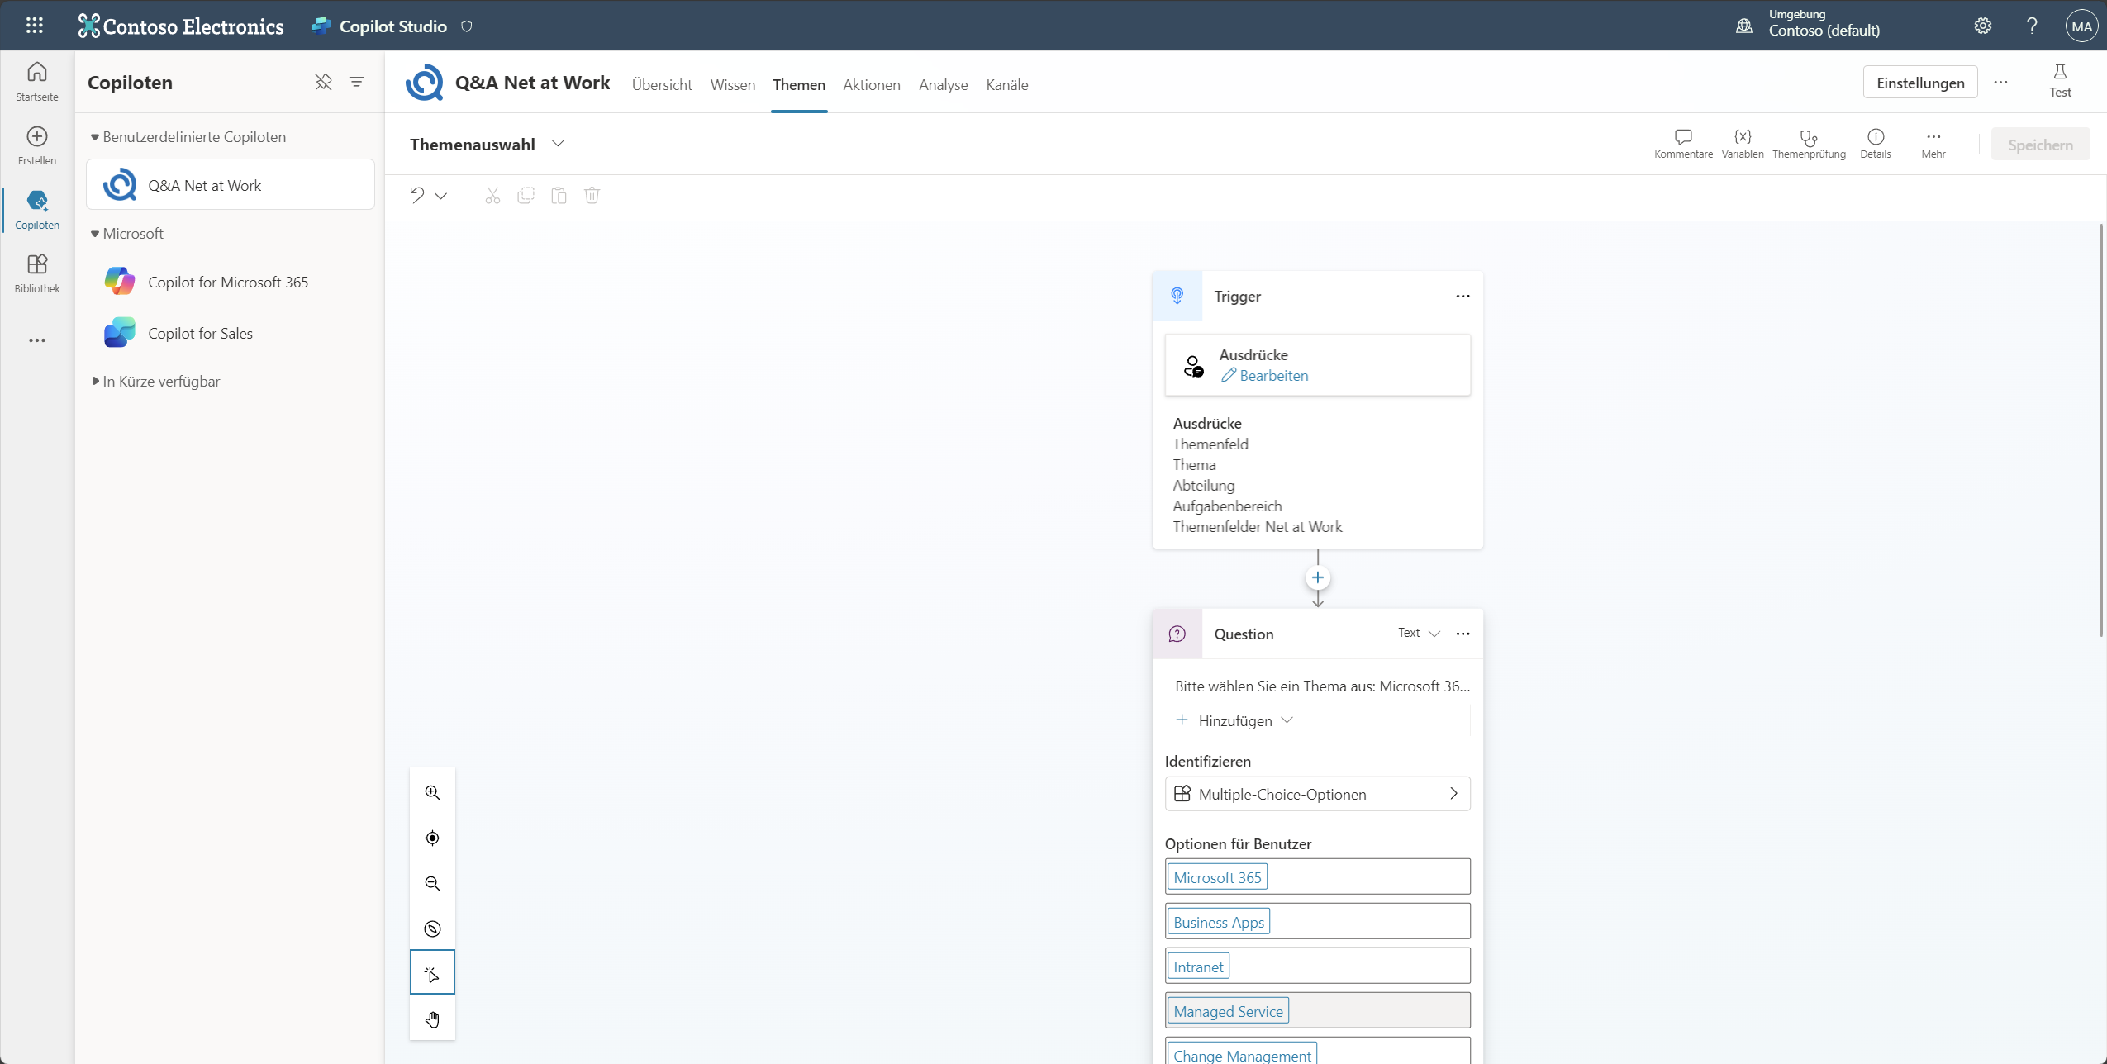This screenshot has height=1064, width=2107.
Task: Switch to the Wissen tab
Action: pyautogui.click(x=733, y=84)
